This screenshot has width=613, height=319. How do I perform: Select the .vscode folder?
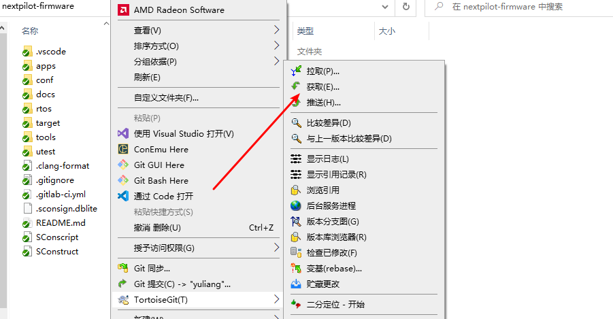45,51
